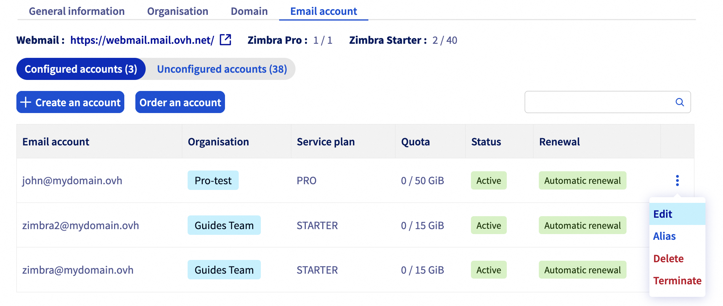Click PRO service plan cell
Viewport: 723px width, 306px height.
(307, 180)
